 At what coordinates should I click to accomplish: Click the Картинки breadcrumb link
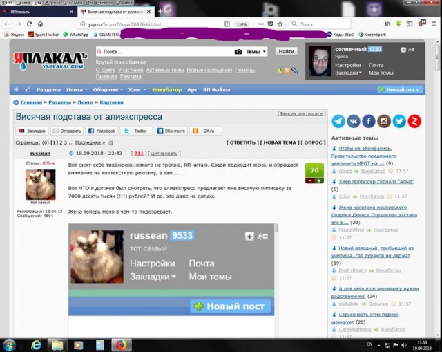111,102
